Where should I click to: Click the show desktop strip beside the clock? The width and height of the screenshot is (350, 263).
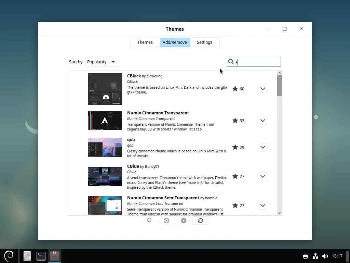(348, 256)
